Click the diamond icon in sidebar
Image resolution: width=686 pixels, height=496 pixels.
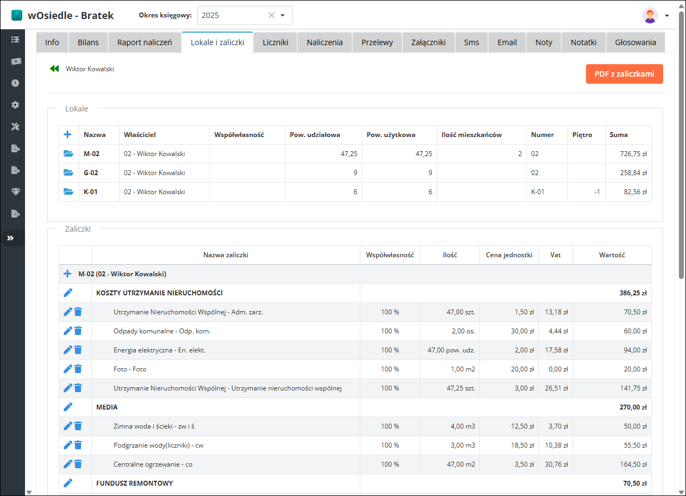[15, 191]
